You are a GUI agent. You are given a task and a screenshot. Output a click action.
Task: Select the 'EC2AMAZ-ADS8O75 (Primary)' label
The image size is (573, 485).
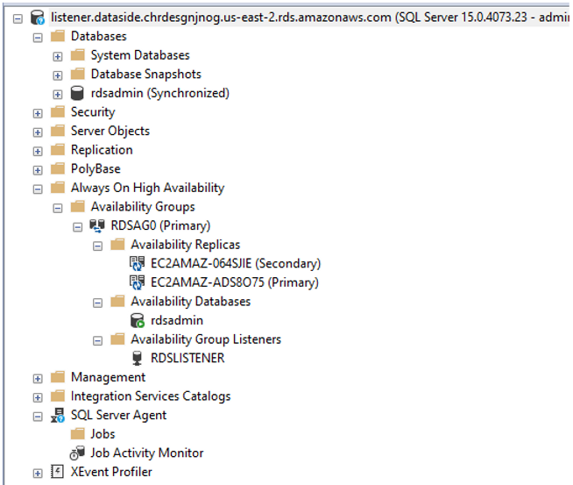click(x=235, y=282)
